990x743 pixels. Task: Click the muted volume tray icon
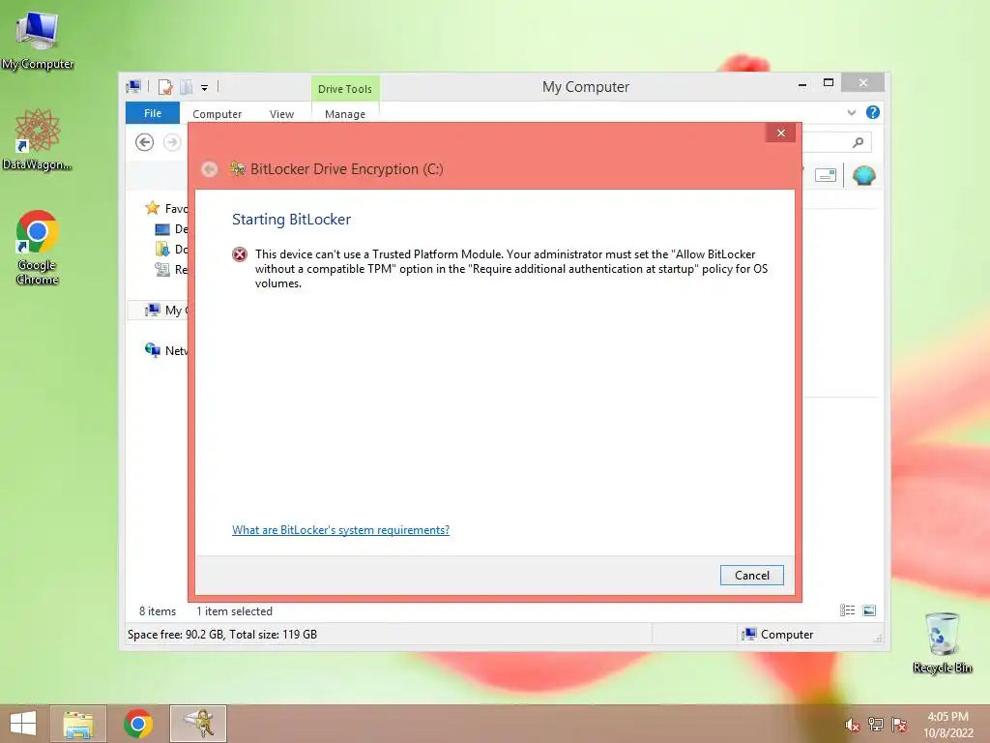tap(853, 725)
